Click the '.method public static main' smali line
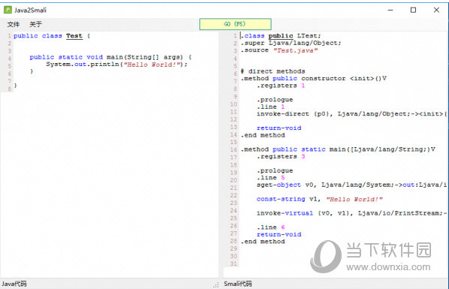Image resolution: width=449 pixels, height=289 pixels. (x=338, y=149)
